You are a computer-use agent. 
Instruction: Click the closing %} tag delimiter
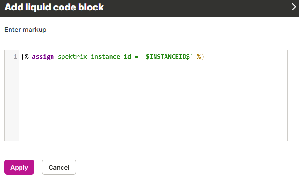201,57
